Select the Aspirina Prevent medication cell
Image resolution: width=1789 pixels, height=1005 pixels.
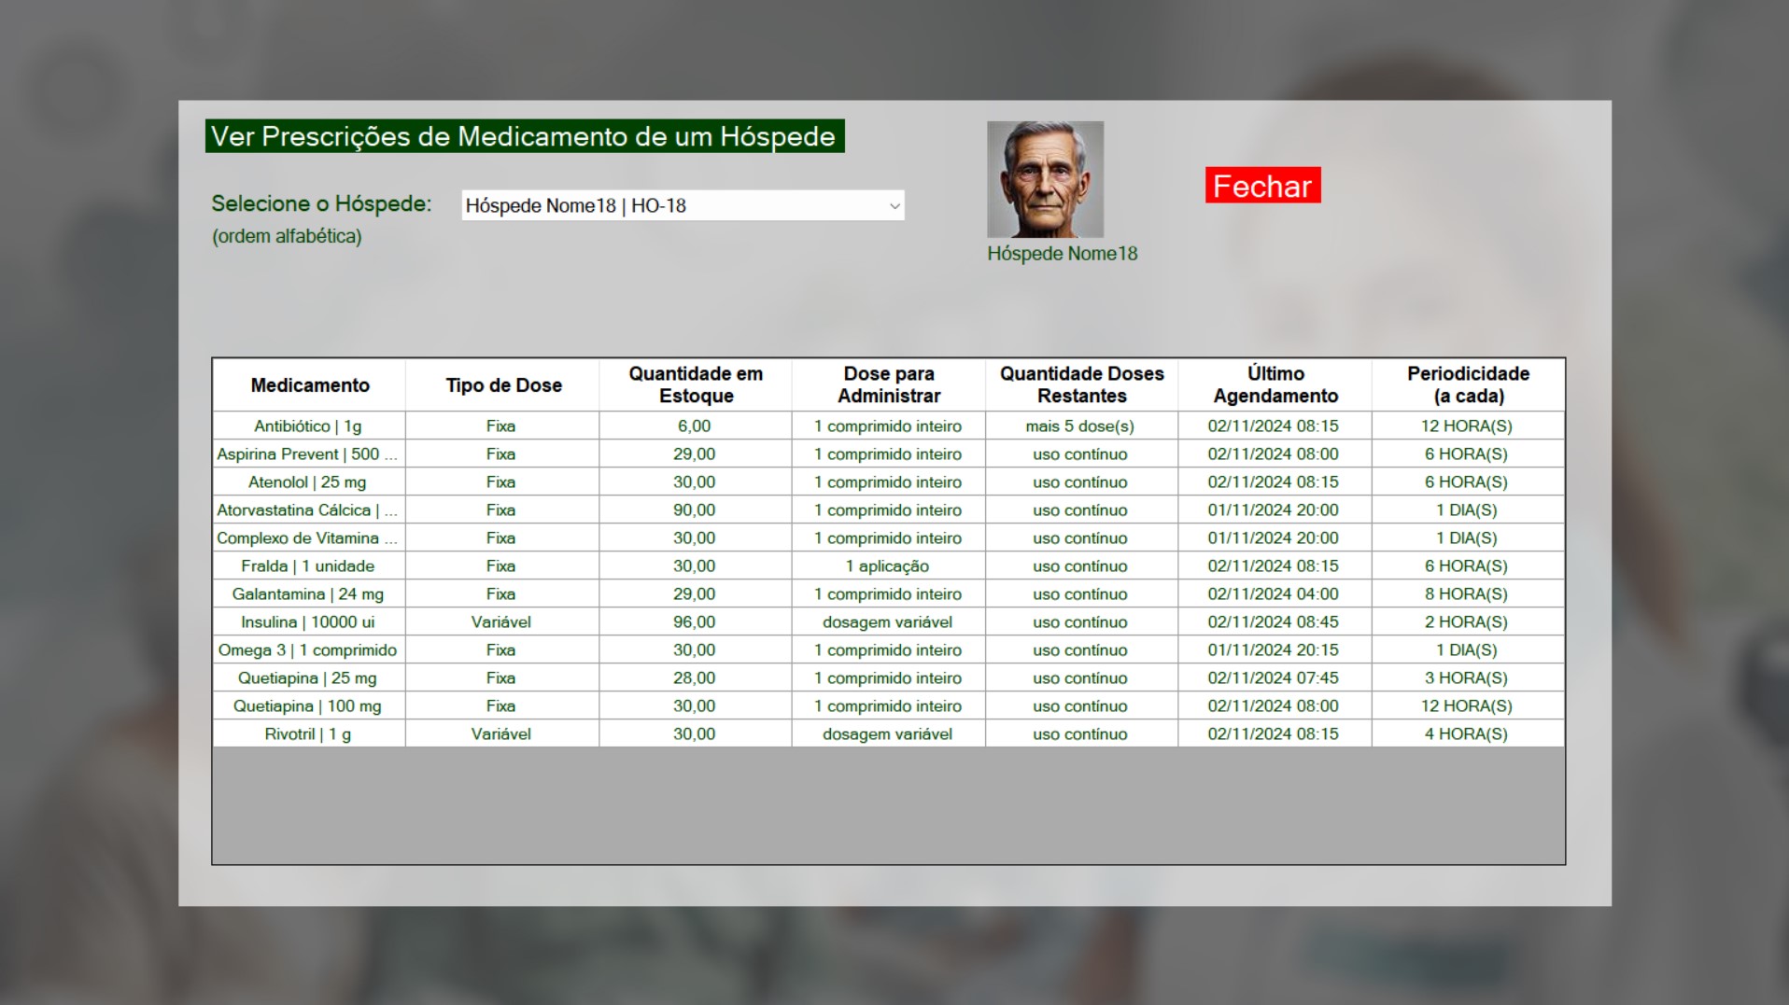[308, 454]
